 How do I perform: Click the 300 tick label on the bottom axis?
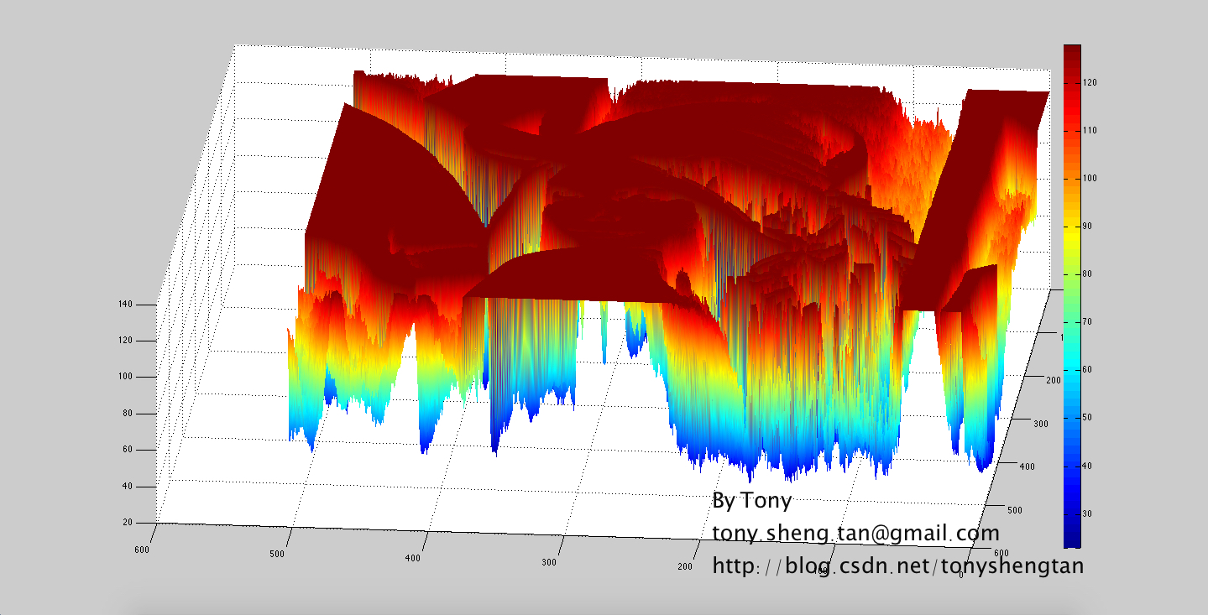549,563
